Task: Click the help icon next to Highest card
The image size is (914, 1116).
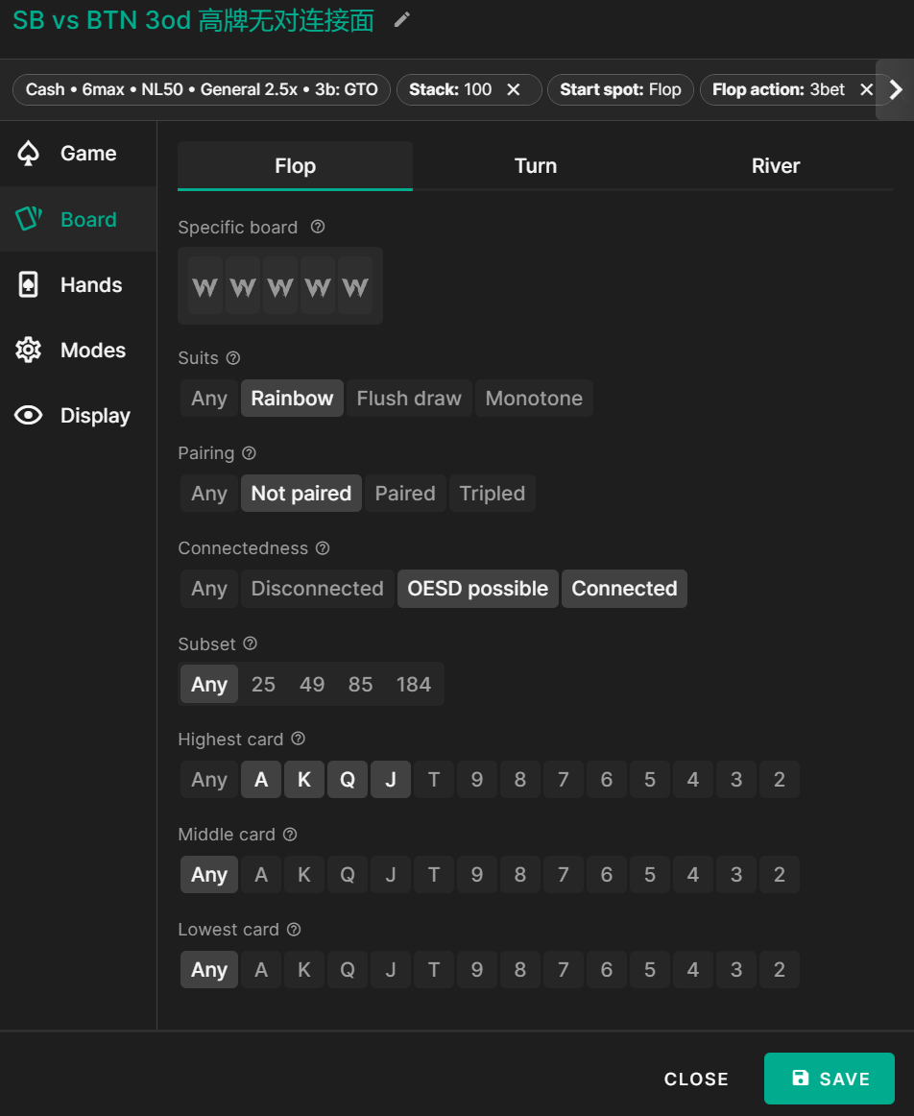Action: pos(298,740)
